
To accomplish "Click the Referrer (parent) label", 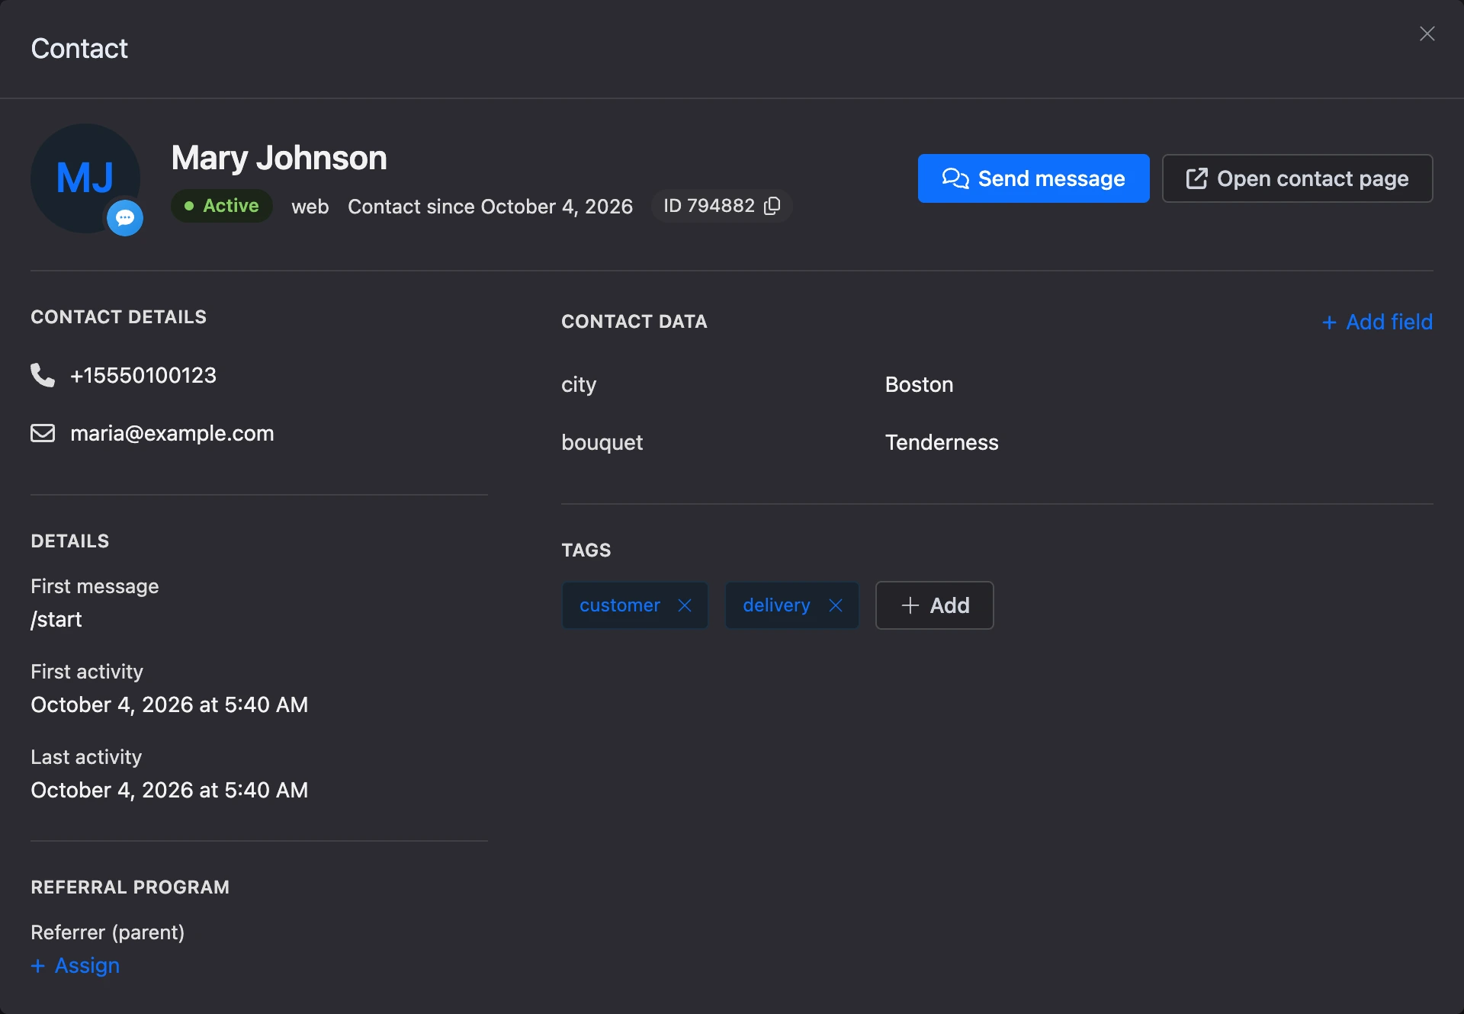I will tap(108, 932).
